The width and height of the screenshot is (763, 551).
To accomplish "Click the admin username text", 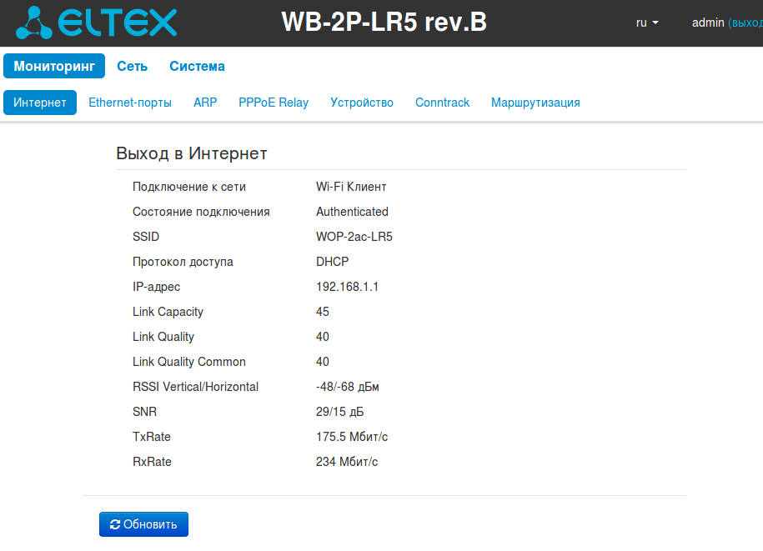I will (708, 23).
